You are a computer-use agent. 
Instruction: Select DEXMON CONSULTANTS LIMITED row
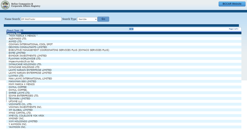tap(124, 47)
